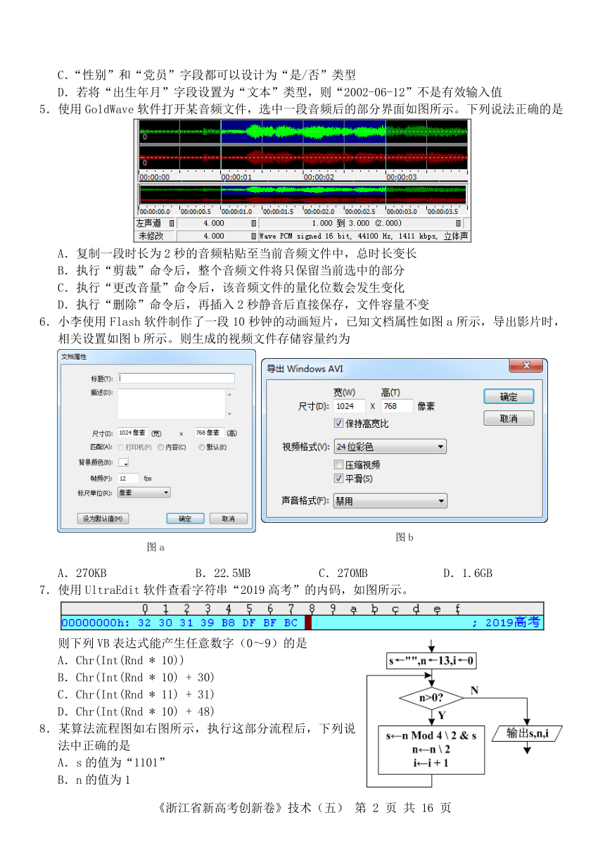Click the 左声道 status bar label
This screenshot has width=605, height=855.
(x=148, y=223)
